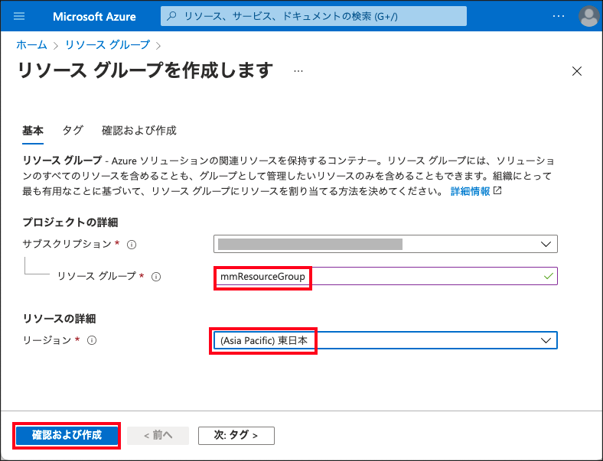The height and width of the screenshot is (461, 603).
Task: Click the mmResourceGroup name field
Action: point(386,276)
